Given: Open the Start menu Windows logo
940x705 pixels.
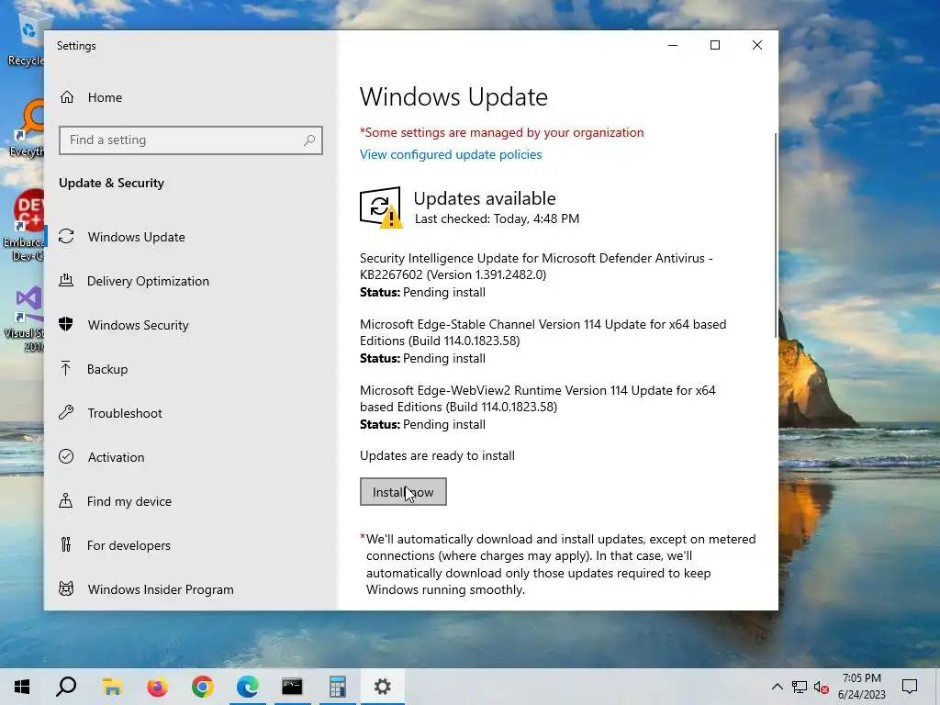Looking at the screenshot, I should pyautogui.click(x=22, y=687).
